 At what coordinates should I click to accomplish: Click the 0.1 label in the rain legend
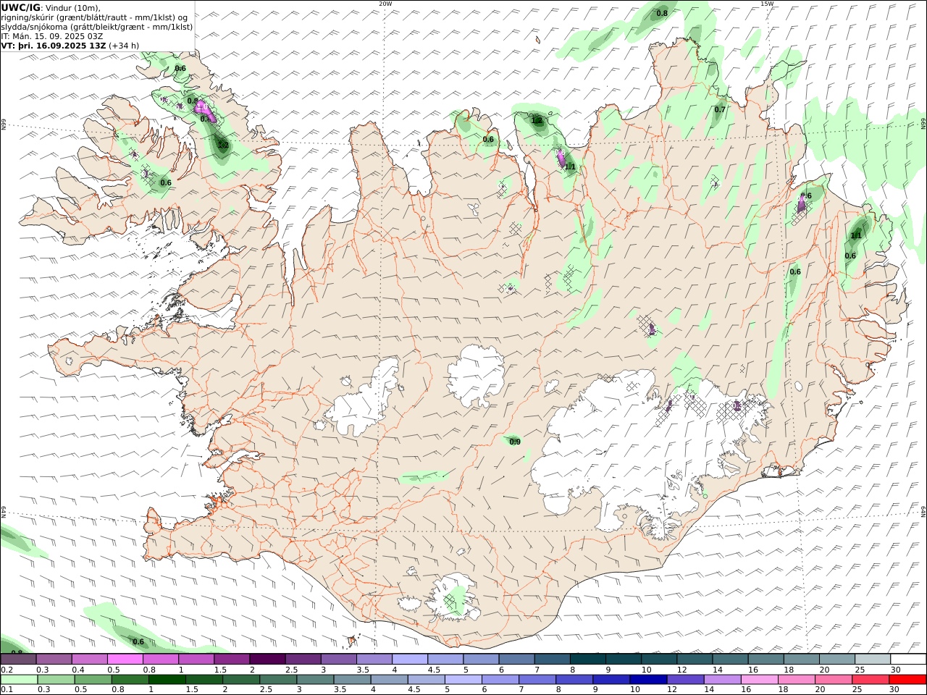(x=7, y=690)
